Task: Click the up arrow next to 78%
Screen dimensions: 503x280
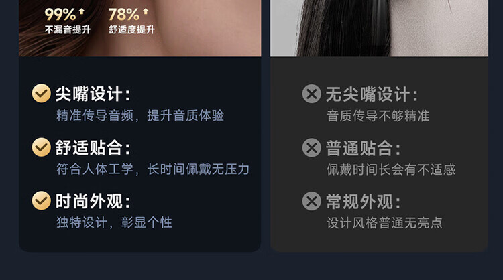Action: tap(146, 11)
